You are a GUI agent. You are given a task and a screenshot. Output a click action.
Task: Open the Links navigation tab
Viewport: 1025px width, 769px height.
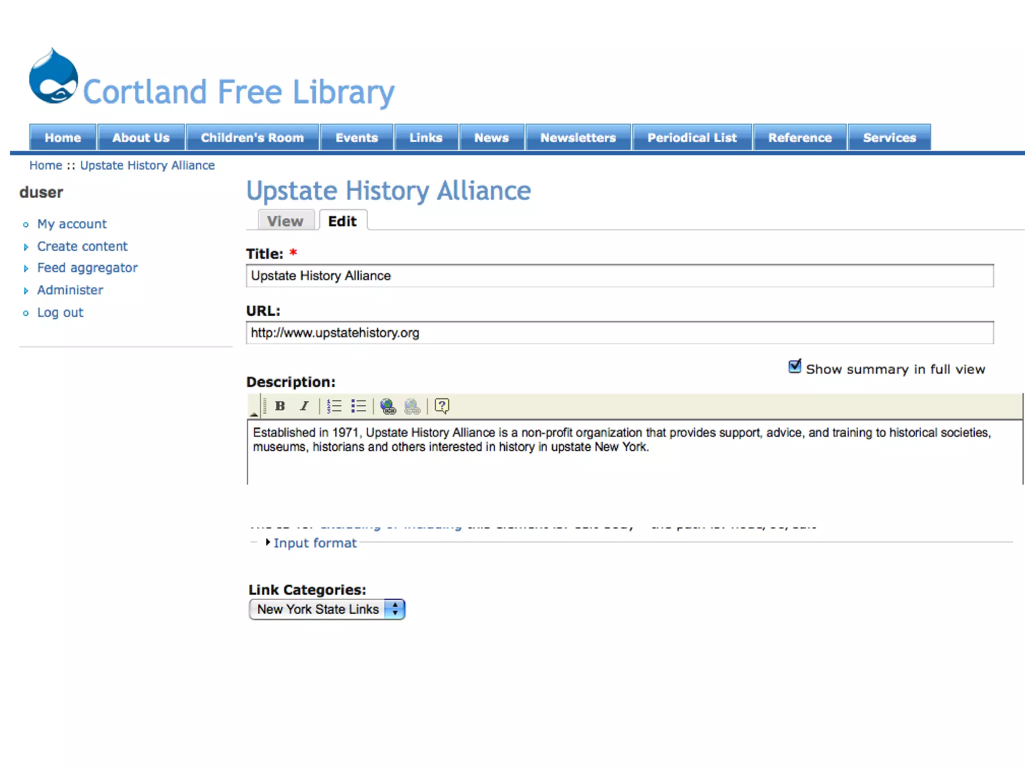click(426, 137)
